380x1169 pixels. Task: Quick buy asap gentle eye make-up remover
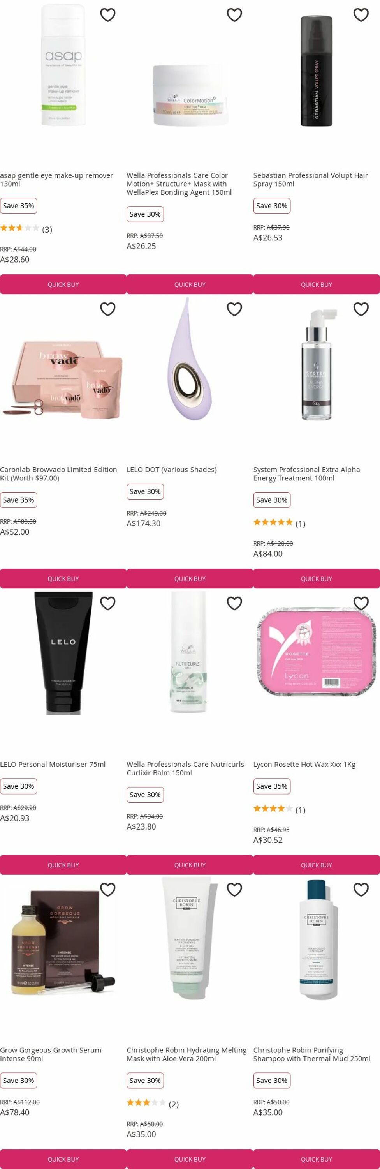[x=63, y=284]
